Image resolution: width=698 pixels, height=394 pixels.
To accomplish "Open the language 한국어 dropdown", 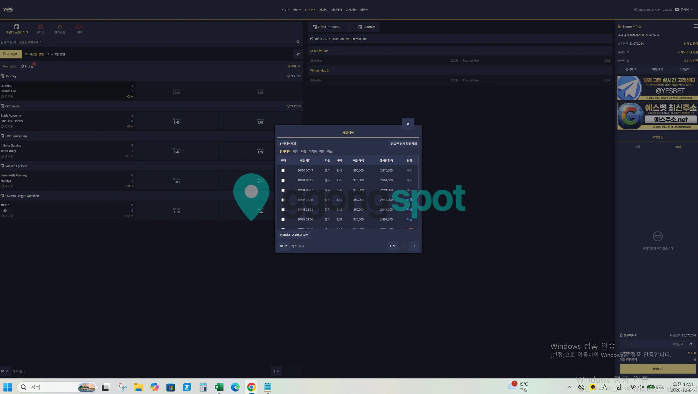I will click(685, 10).
